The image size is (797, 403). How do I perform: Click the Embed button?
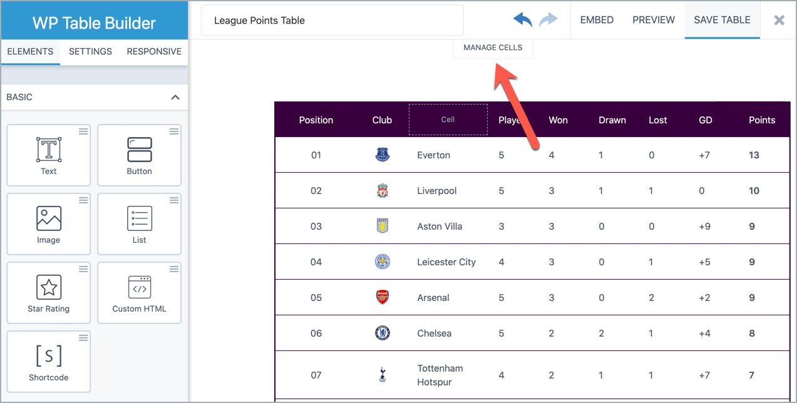click(597, 20)
